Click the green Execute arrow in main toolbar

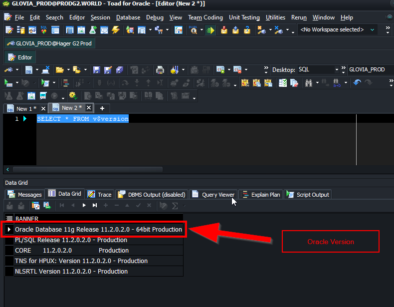point(210,30)
